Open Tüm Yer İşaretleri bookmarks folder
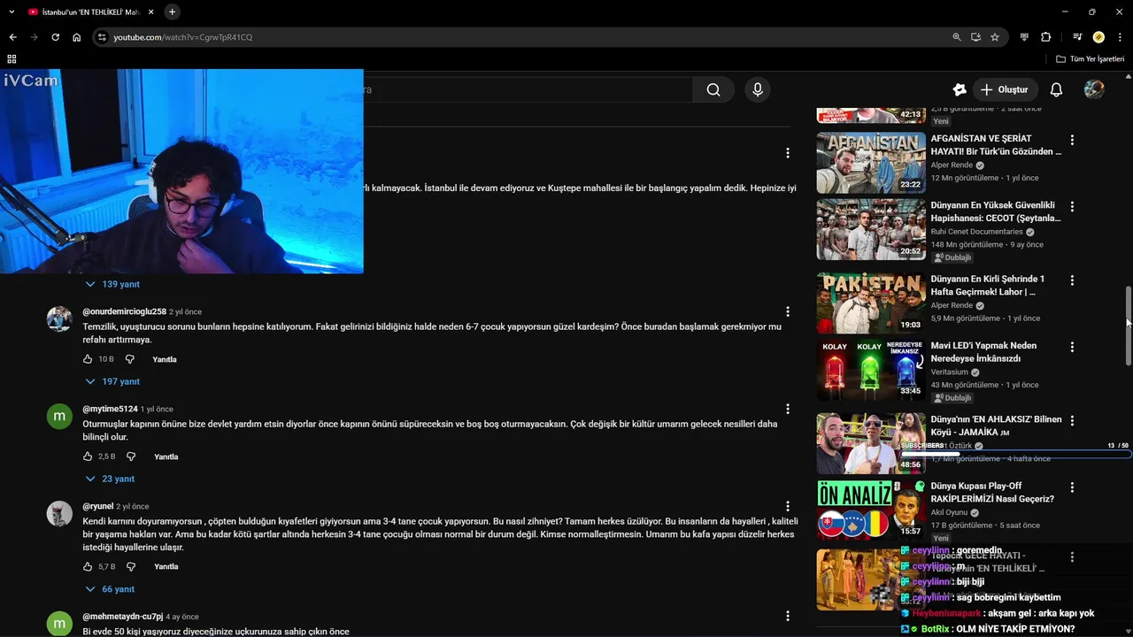Viewport: 1133px width, 637px height. click(1090, 59)
